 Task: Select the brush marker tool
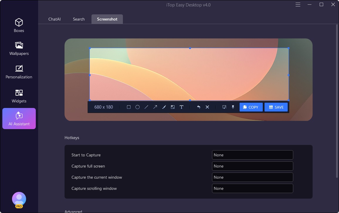tap(164, 107)
